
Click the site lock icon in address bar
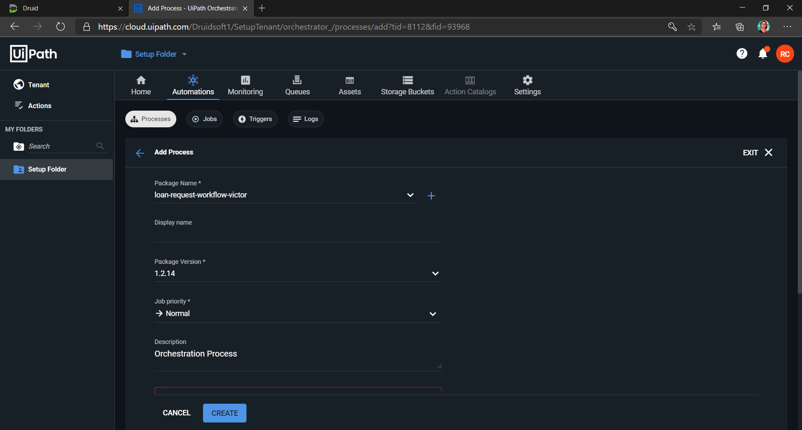point(86,27)
